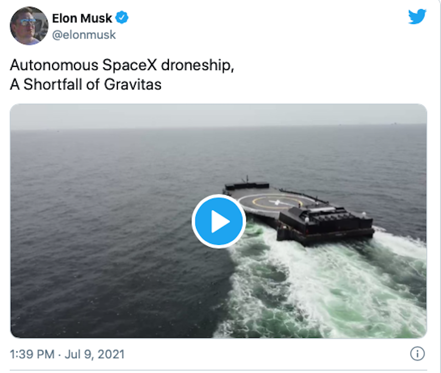Play the droneship video
Screen dimensions: 441x373
click(x=219, y=221)
